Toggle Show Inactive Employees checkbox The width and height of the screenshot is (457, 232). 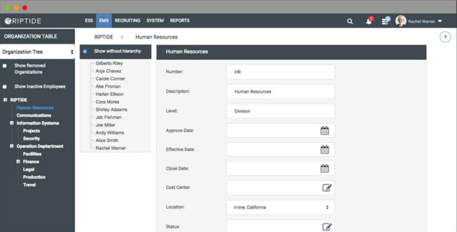(x=5, y=87)
